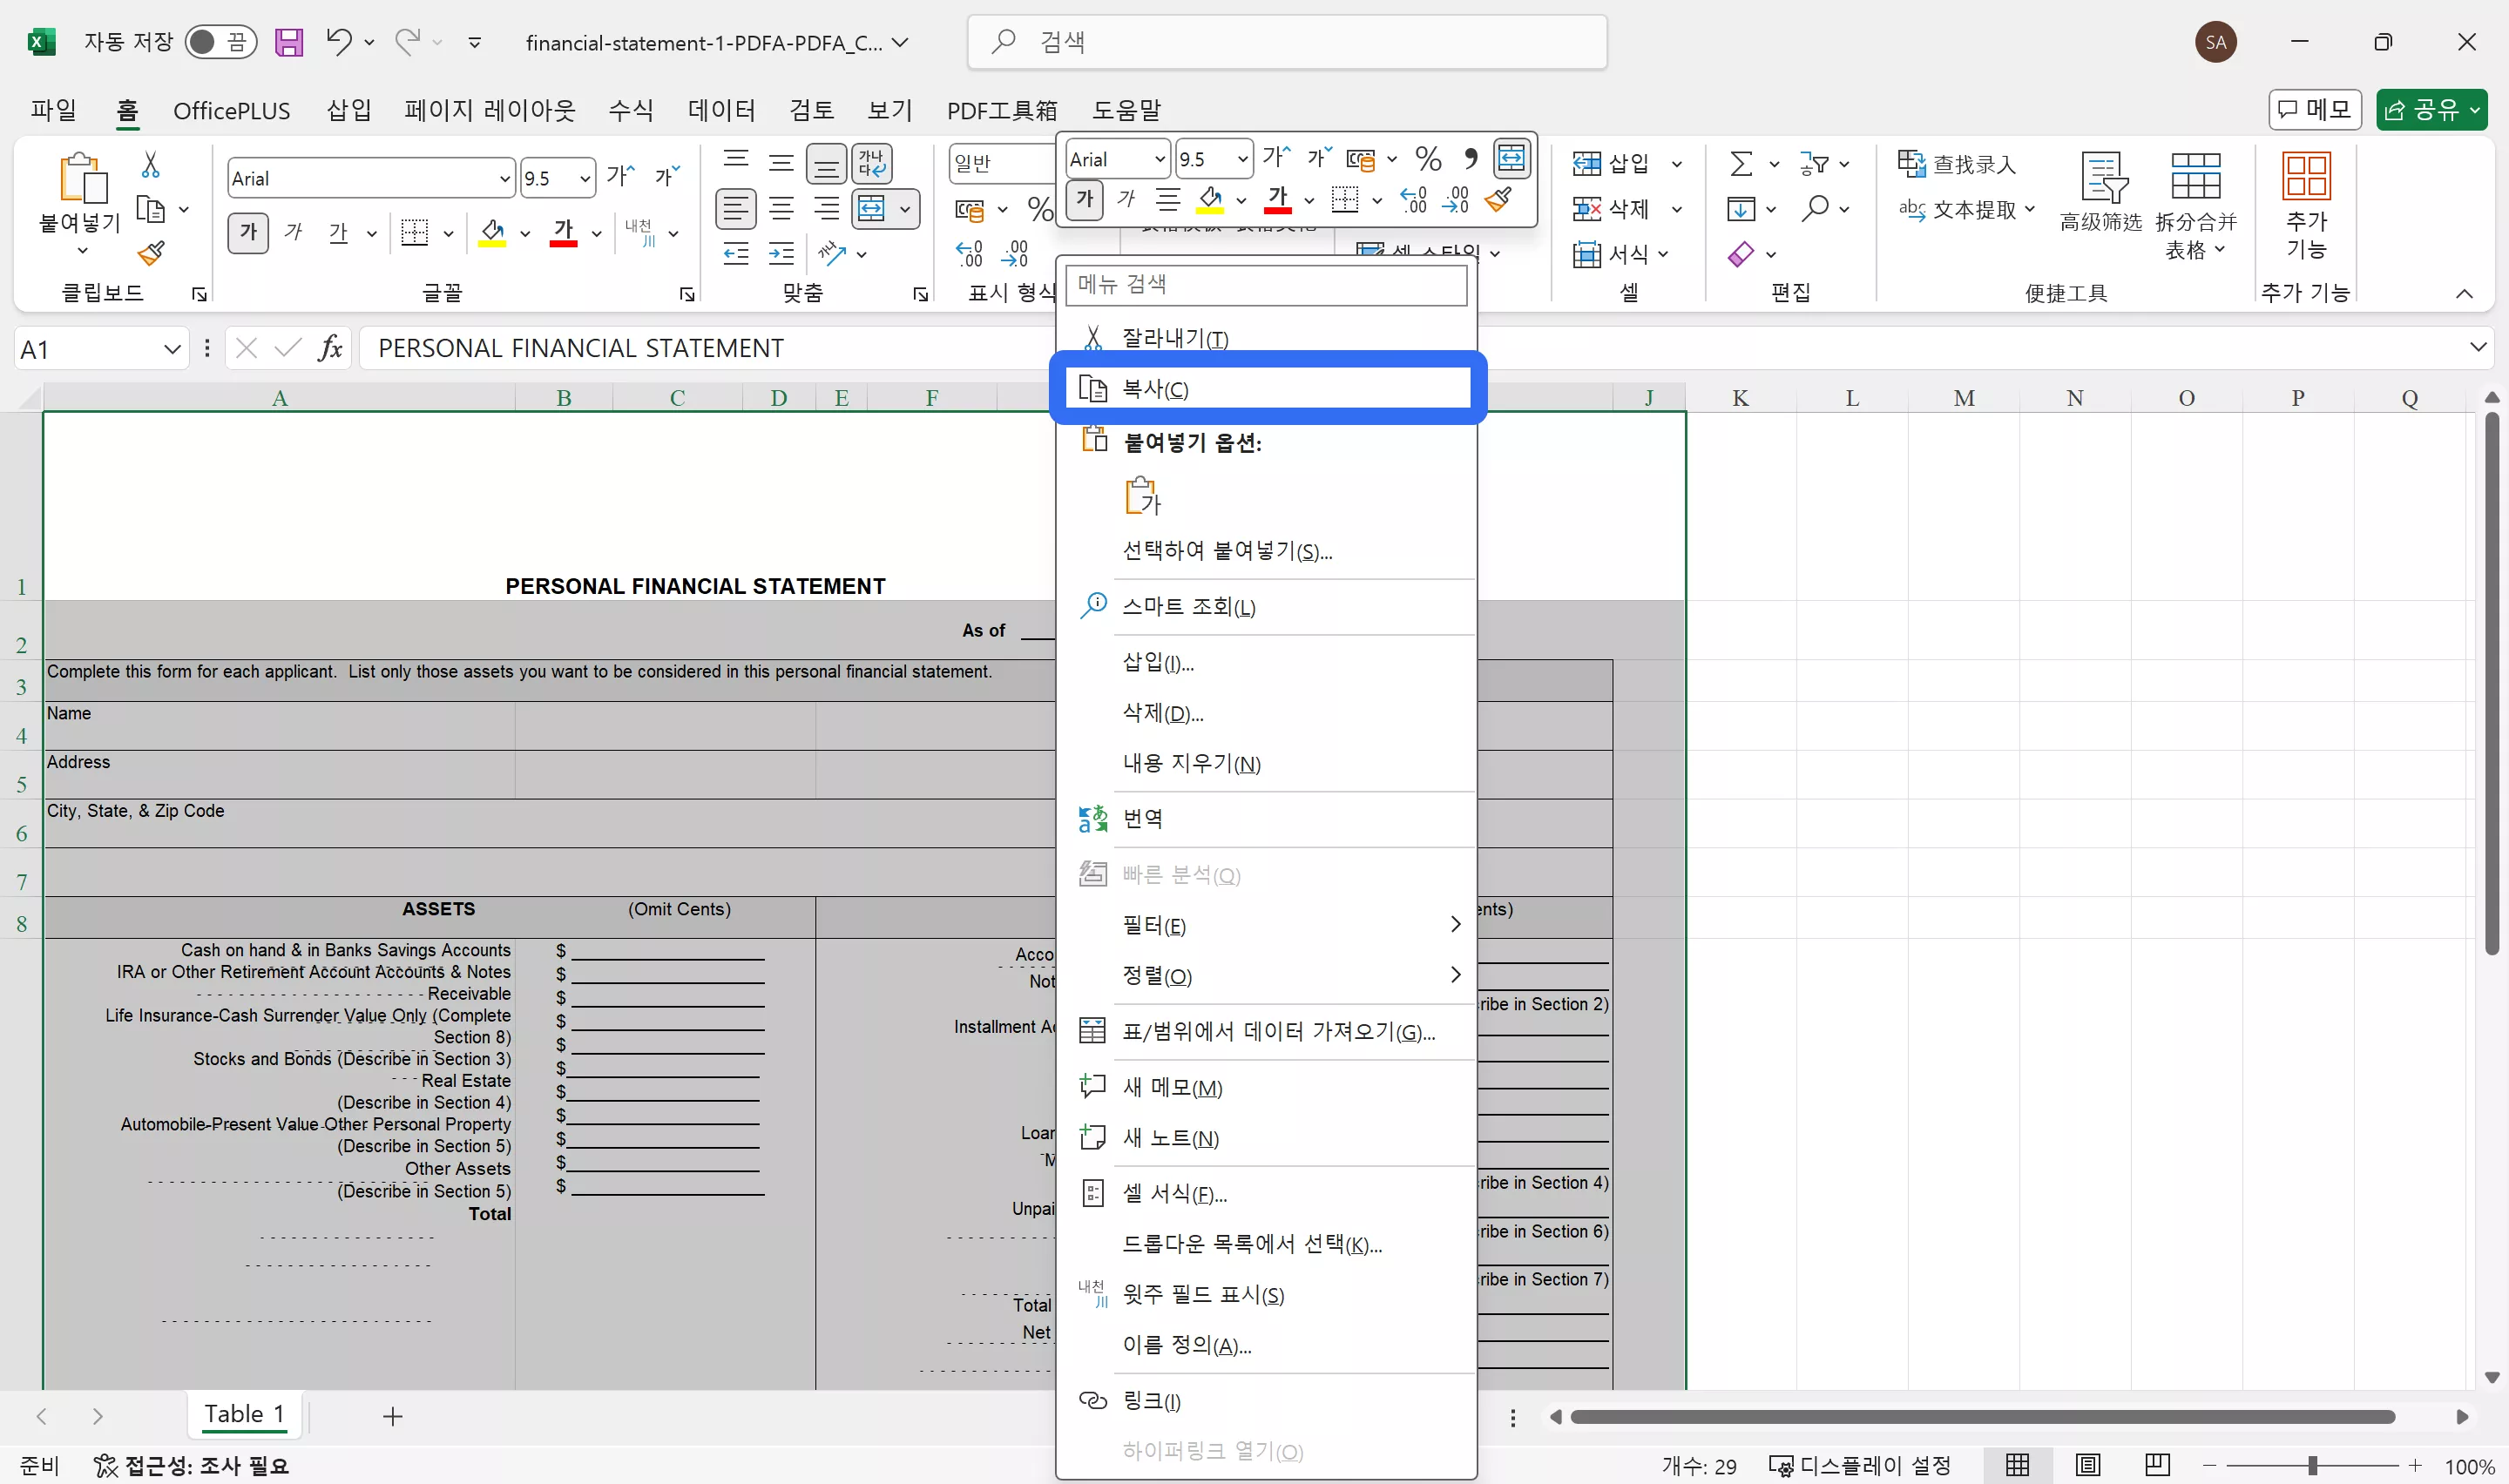Toggle the AutoSave switch
Viewport: 2509px width, 1484px height.
pos(220,42)
